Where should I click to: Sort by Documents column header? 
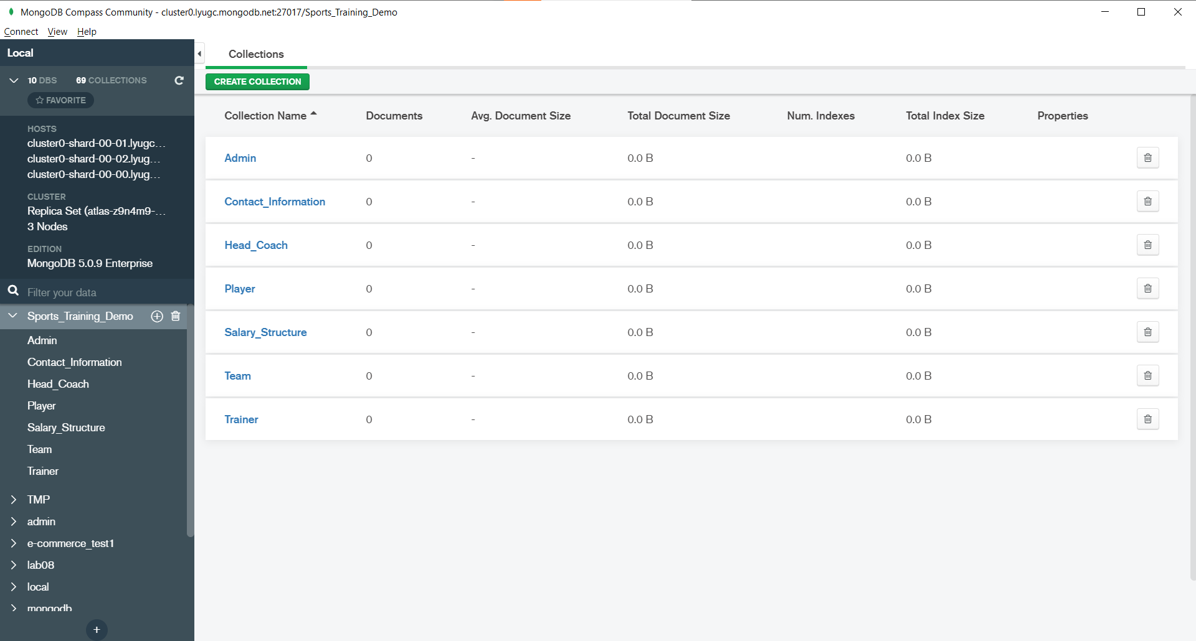click(394, 116)
